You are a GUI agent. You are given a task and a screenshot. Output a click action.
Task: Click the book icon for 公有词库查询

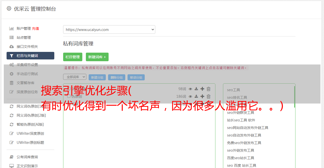point(12,157)
